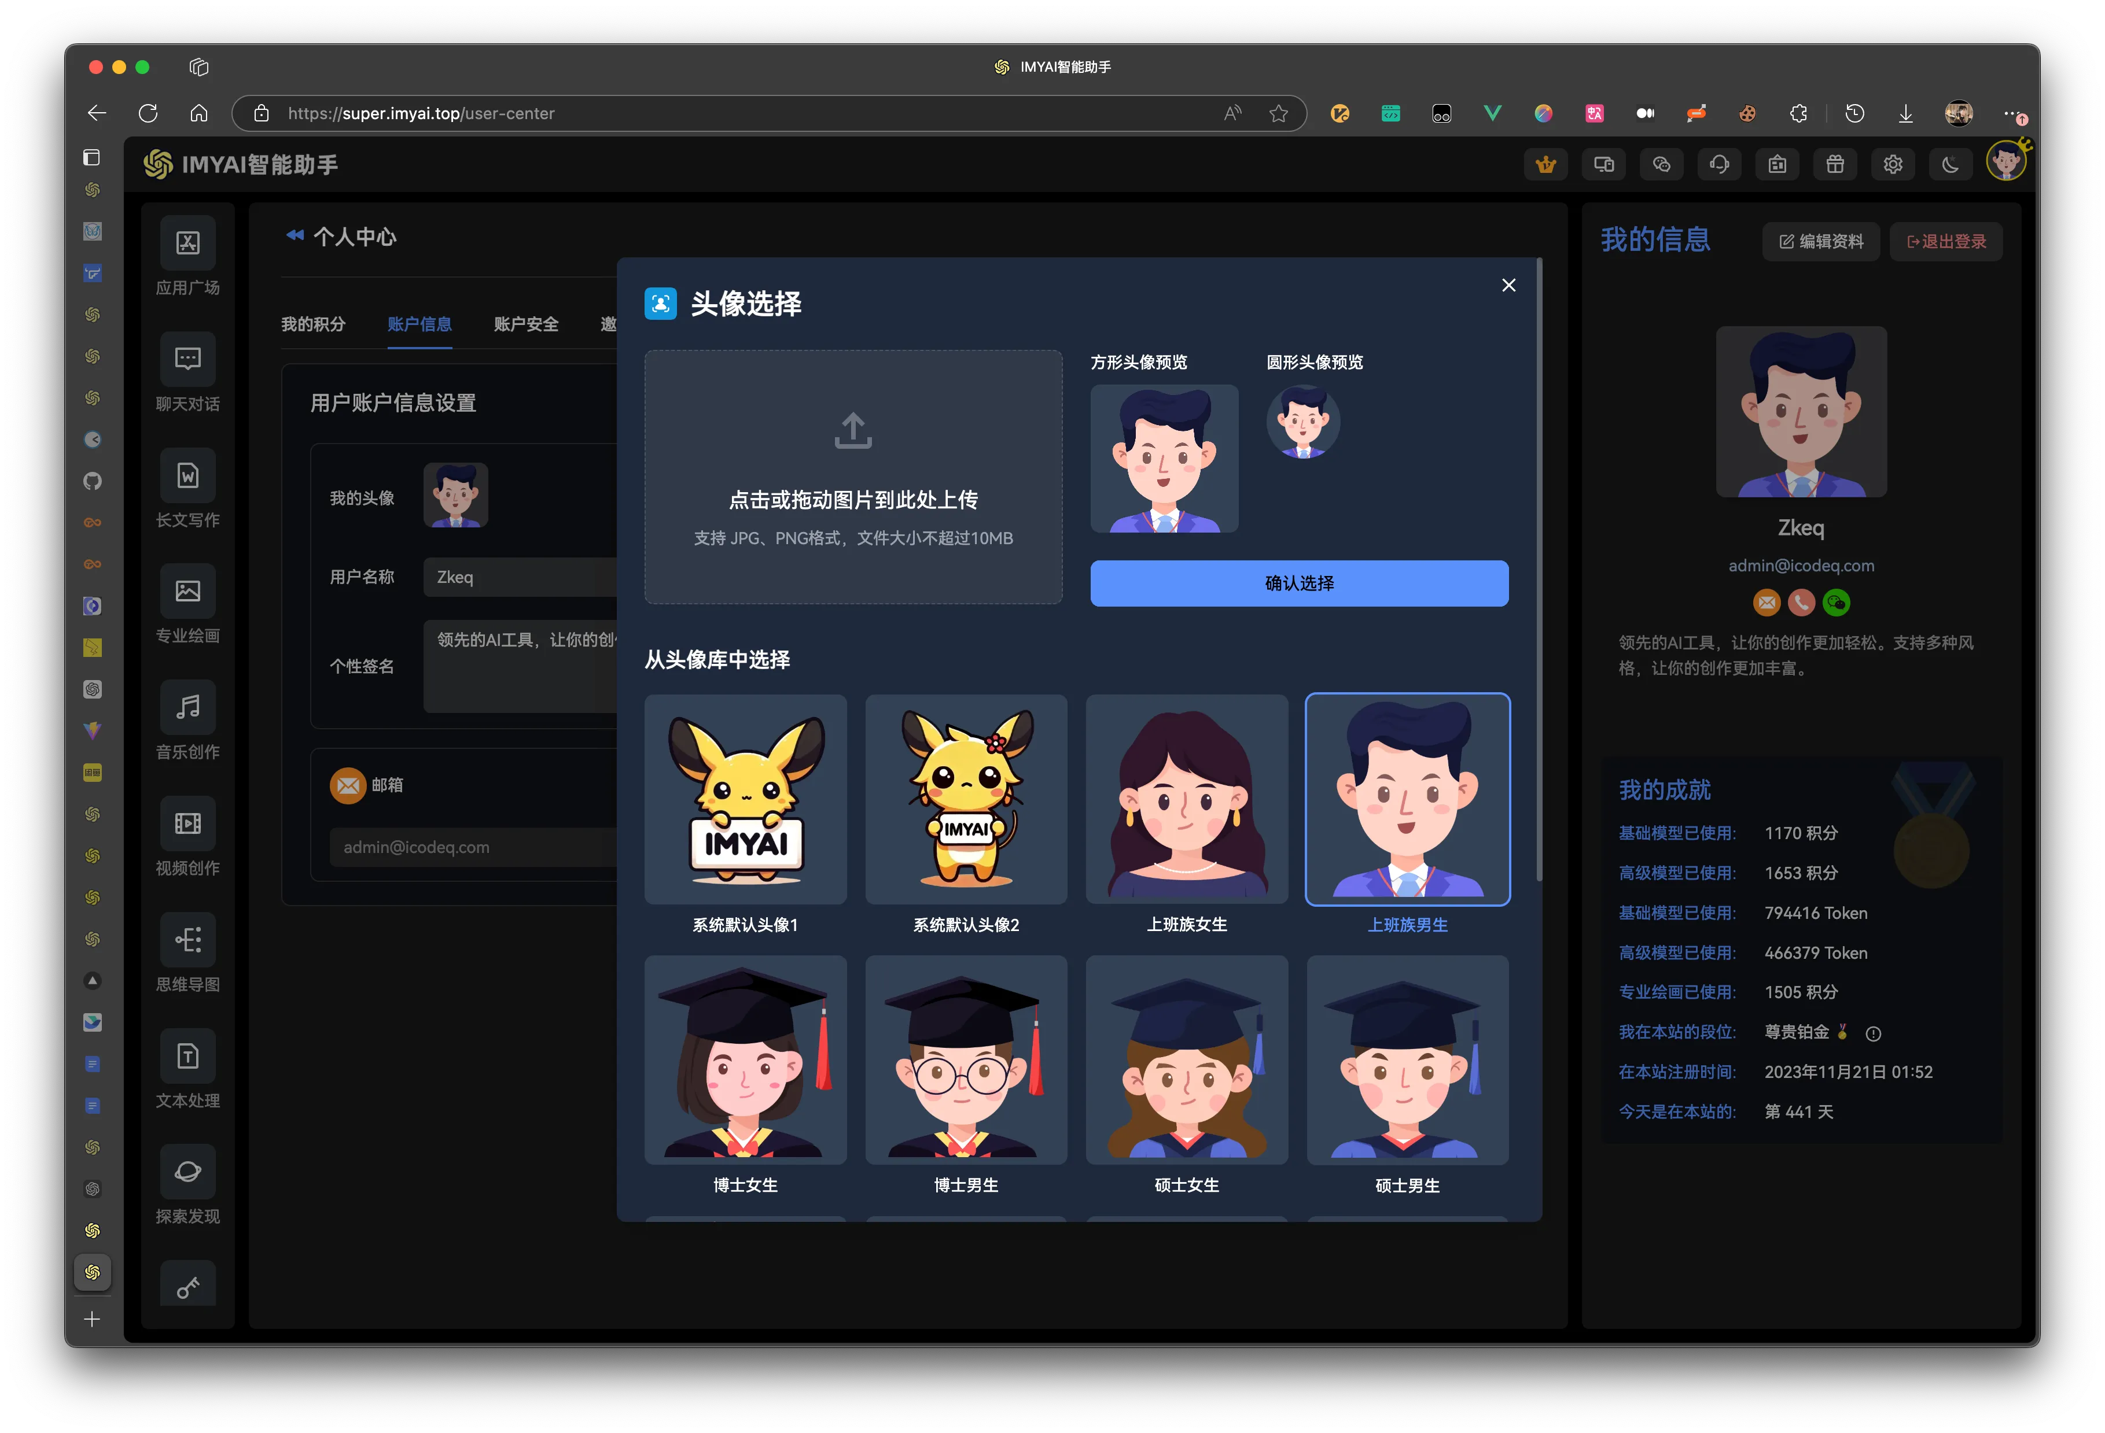Select 硕士男生 avatar
Screen dimensions: 2105x1433
pyautogui.click(x=1408, y=1060)
